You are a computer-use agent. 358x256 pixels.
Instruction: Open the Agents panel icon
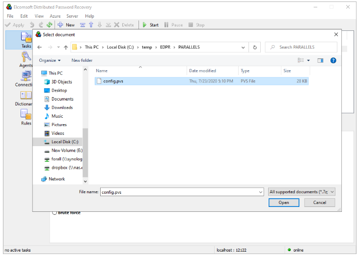(26, 59)
